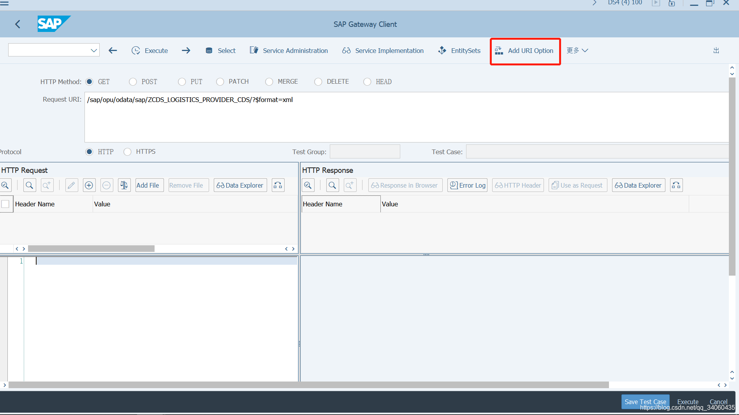Viewport: 739px width, 415px height.
Task: Click Add File button
Action: (149, 185)
